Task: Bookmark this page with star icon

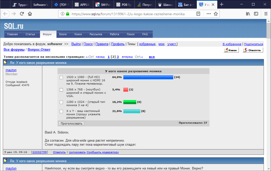Action: pyautogui.click(x=216, y=14)
